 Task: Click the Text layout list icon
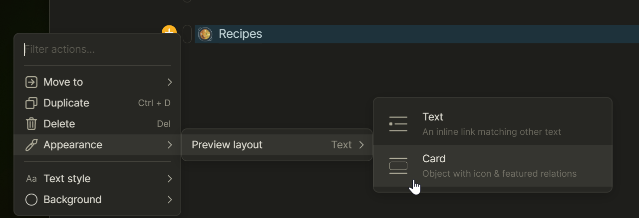398,124
